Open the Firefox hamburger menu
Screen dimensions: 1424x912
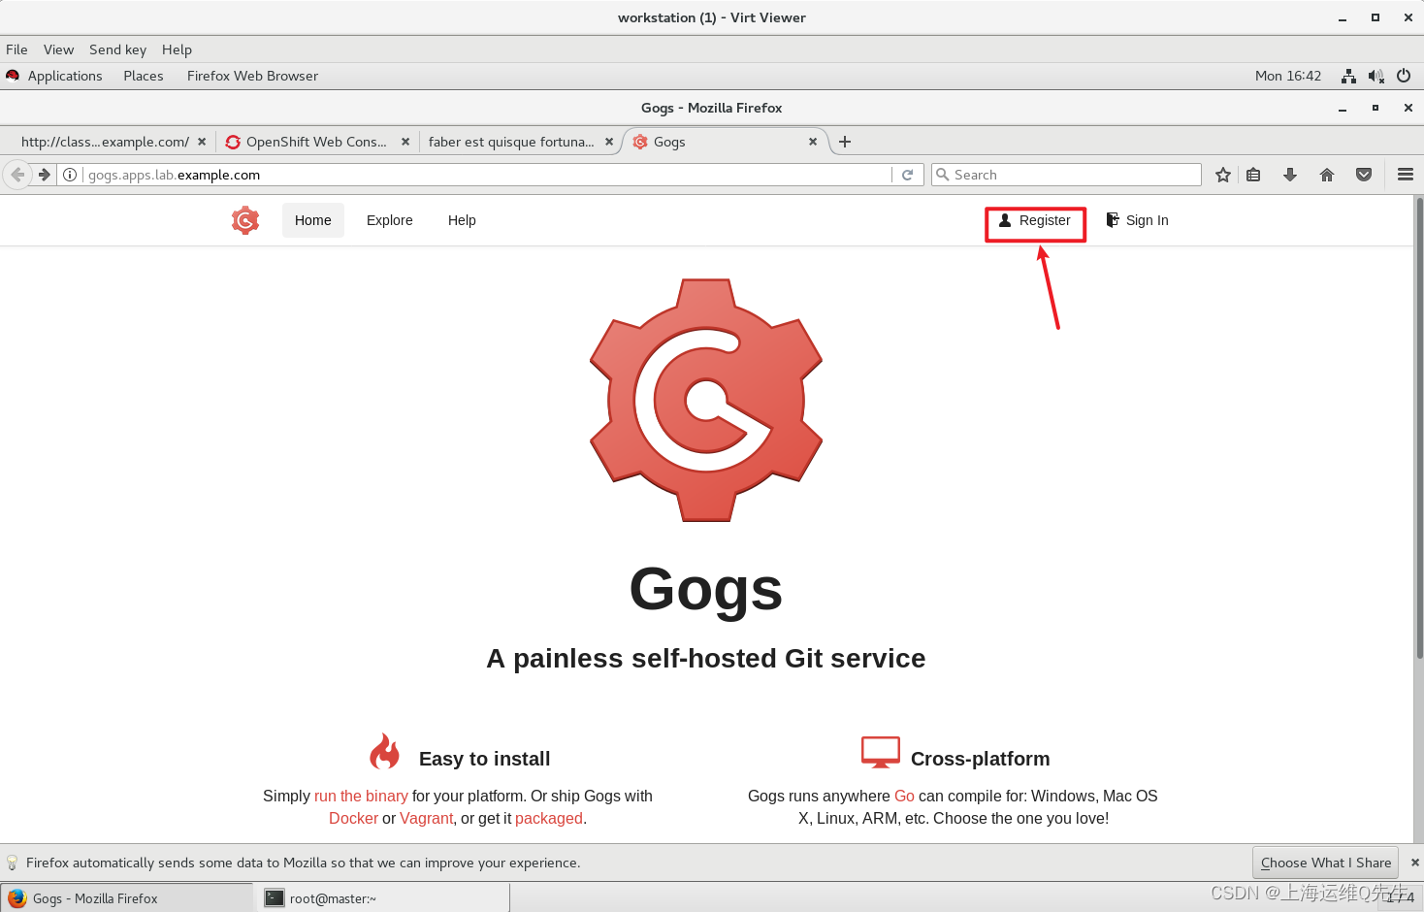coord(1406,175)
